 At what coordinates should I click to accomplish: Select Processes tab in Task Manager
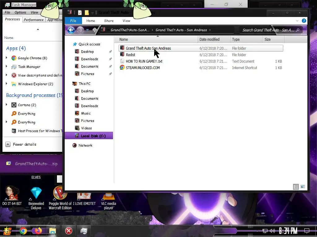[12, 19]
